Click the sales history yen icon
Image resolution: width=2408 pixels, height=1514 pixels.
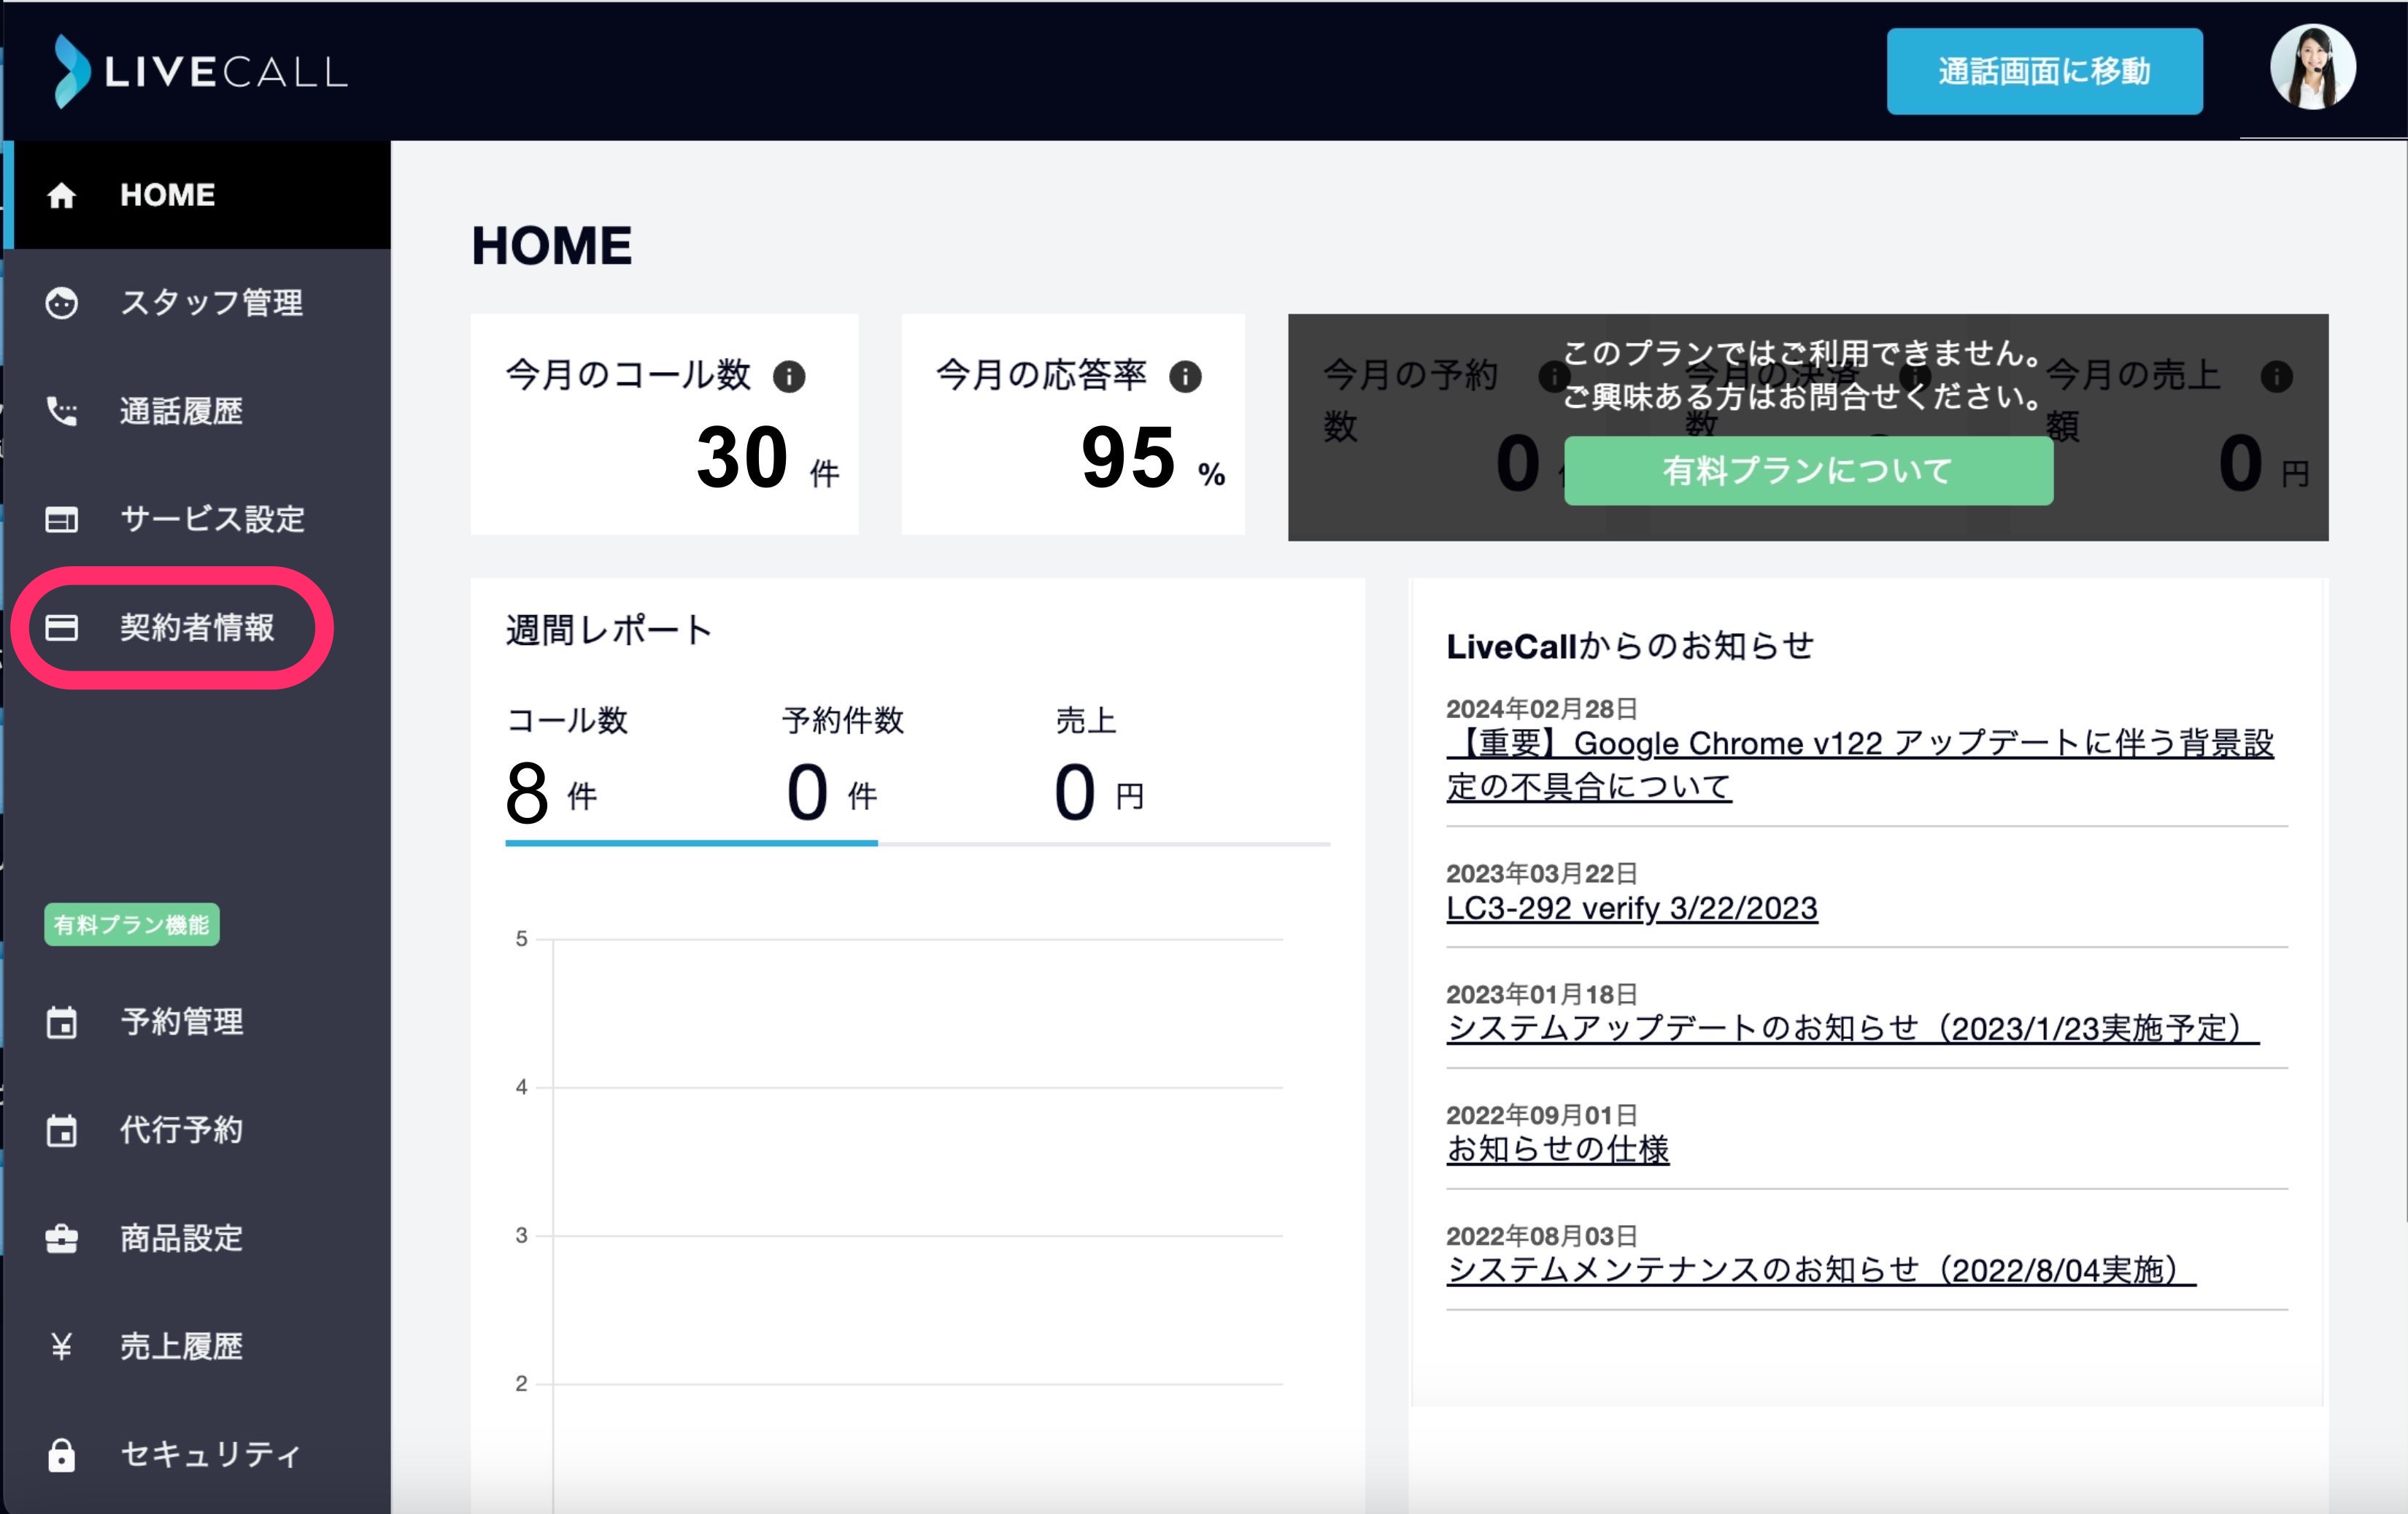(62, 1346)
